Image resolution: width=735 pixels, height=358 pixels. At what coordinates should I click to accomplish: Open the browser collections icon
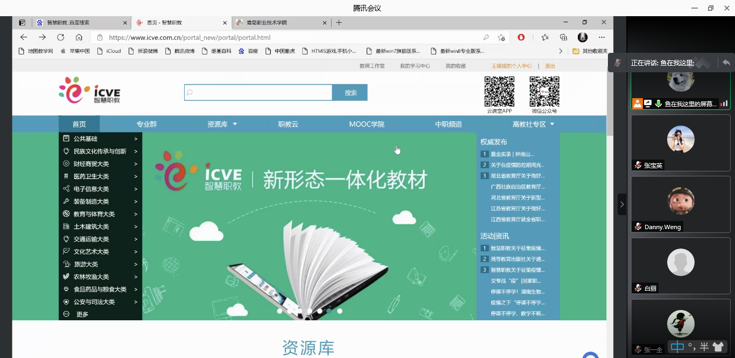(x=563, y=37)
